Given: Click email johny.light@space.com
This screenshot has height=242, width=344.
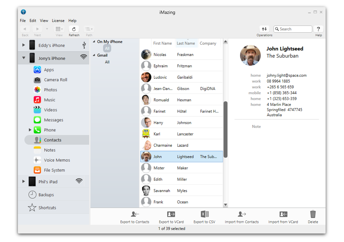Looking at the screenshot, I should [287, 75].
